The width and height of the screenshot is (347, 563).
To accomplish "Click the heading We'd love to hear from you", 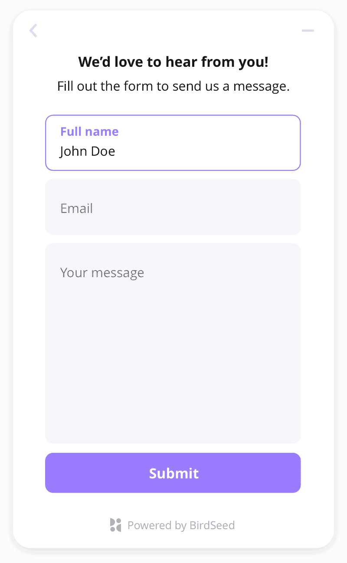I will point(173,62).
